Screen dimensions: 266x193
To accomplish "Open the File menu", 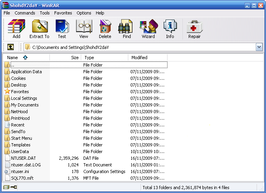I will tap(7, 13).
